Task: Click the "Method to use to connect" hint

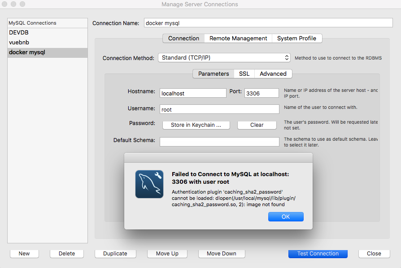Action: 338,58
